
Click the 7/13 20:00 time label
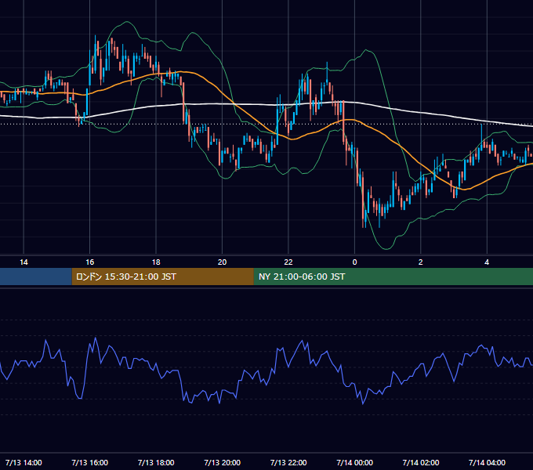[223, 462]
